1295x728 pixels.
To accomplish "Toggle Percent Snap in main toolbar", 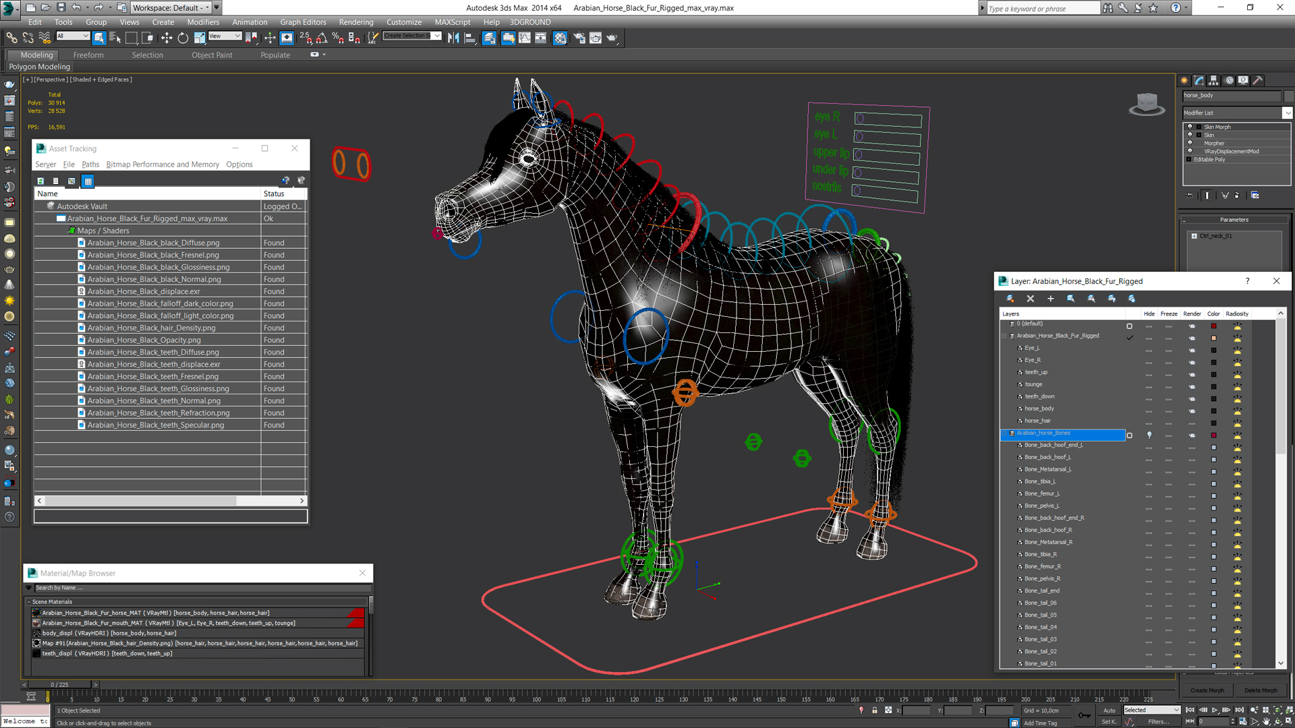I will coord(338,38).
